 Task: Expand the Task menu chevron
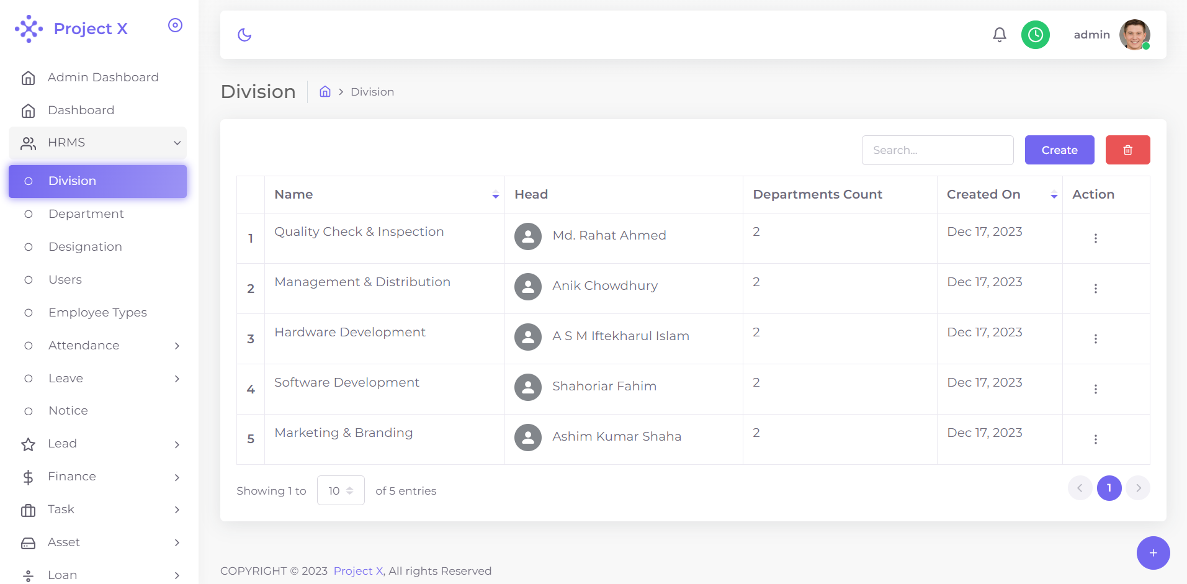pos(177,510)
